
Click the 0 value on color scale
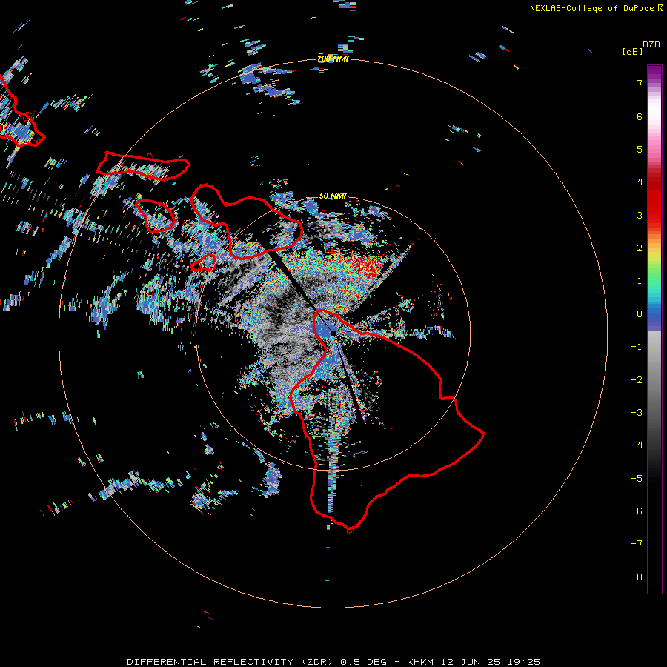640,314
